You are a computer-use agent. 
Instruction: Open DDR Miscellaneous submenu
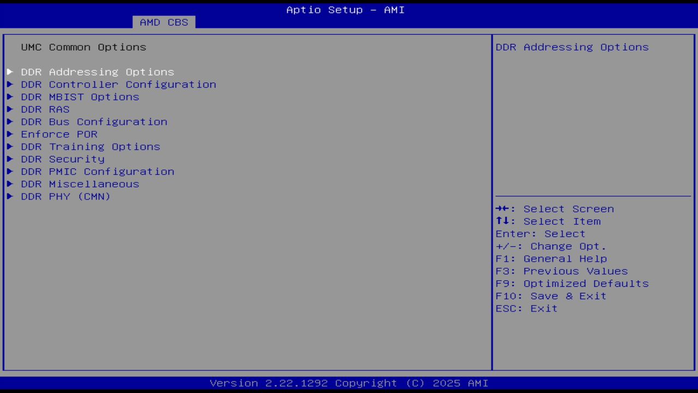coord(80,184)
